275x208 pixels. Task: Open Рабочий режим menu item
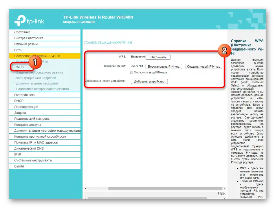coord(45,44)
